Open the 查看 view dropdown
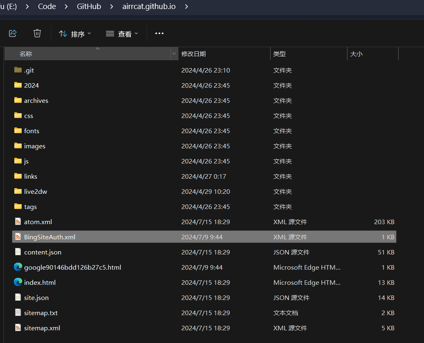 click(x=122, y=34)
